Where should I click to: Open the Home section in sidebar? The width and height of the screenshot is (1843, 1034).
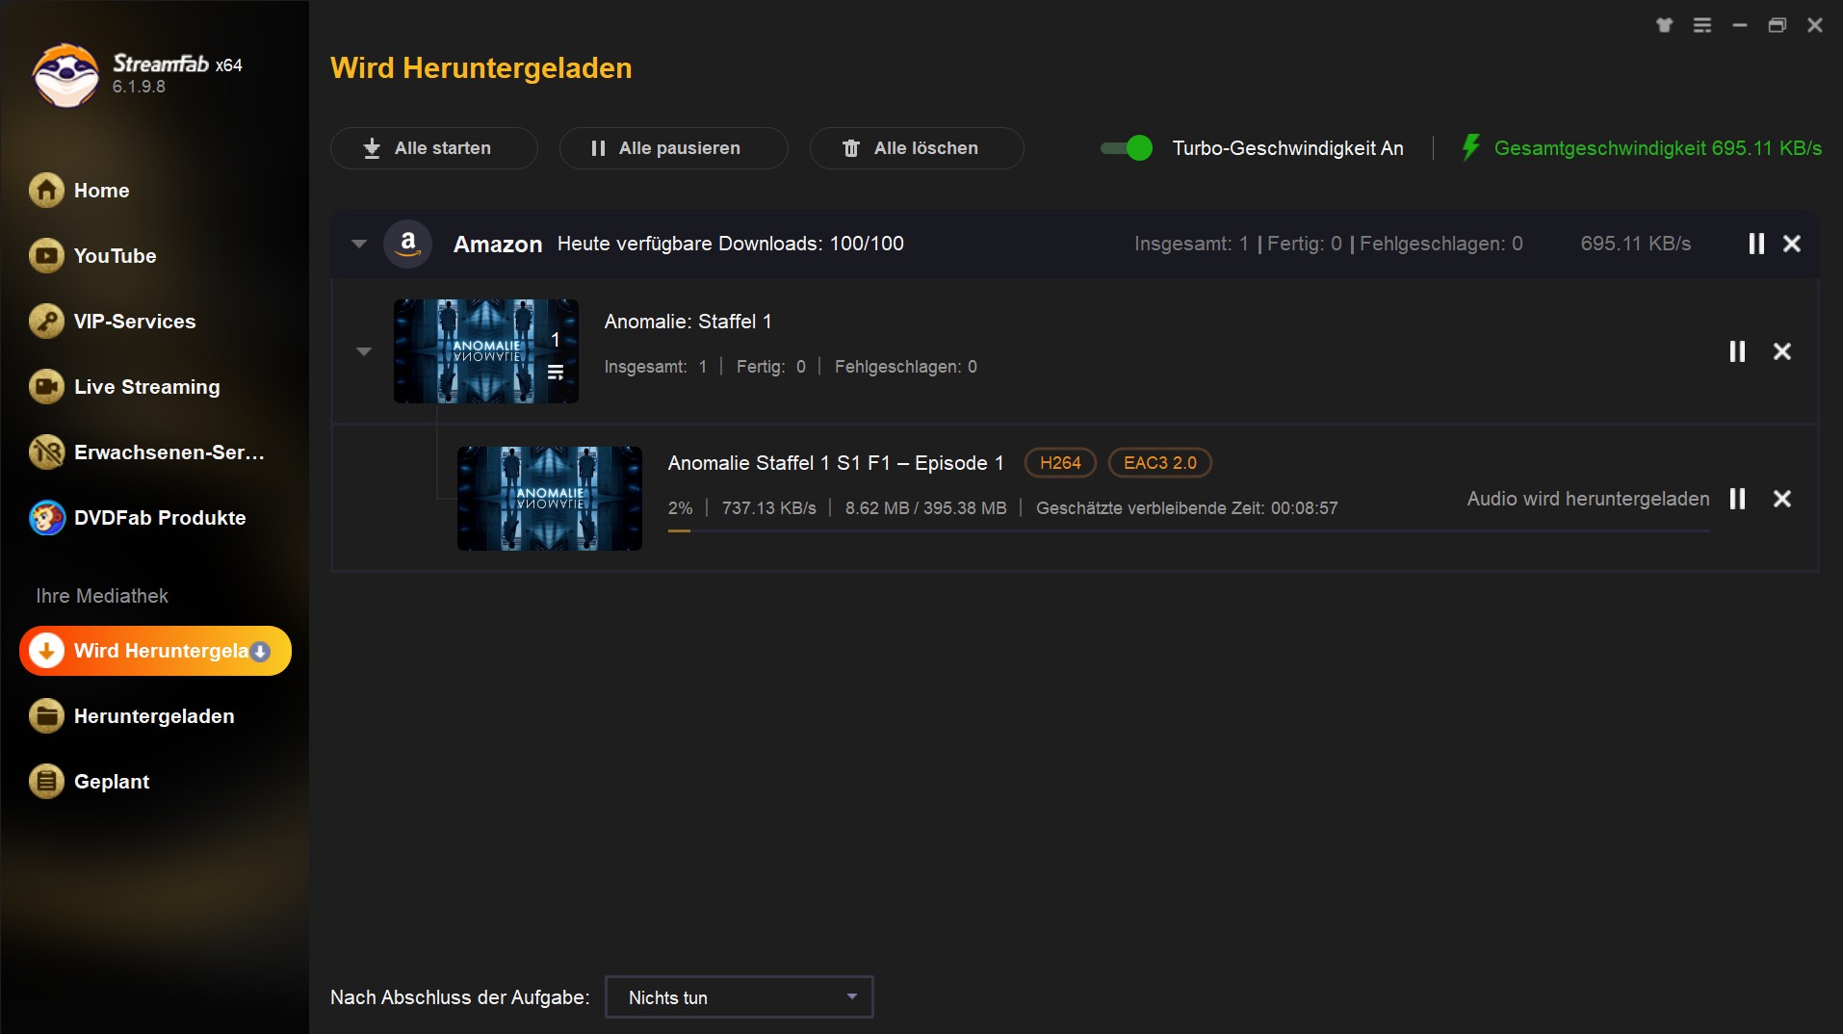[154, 191]
